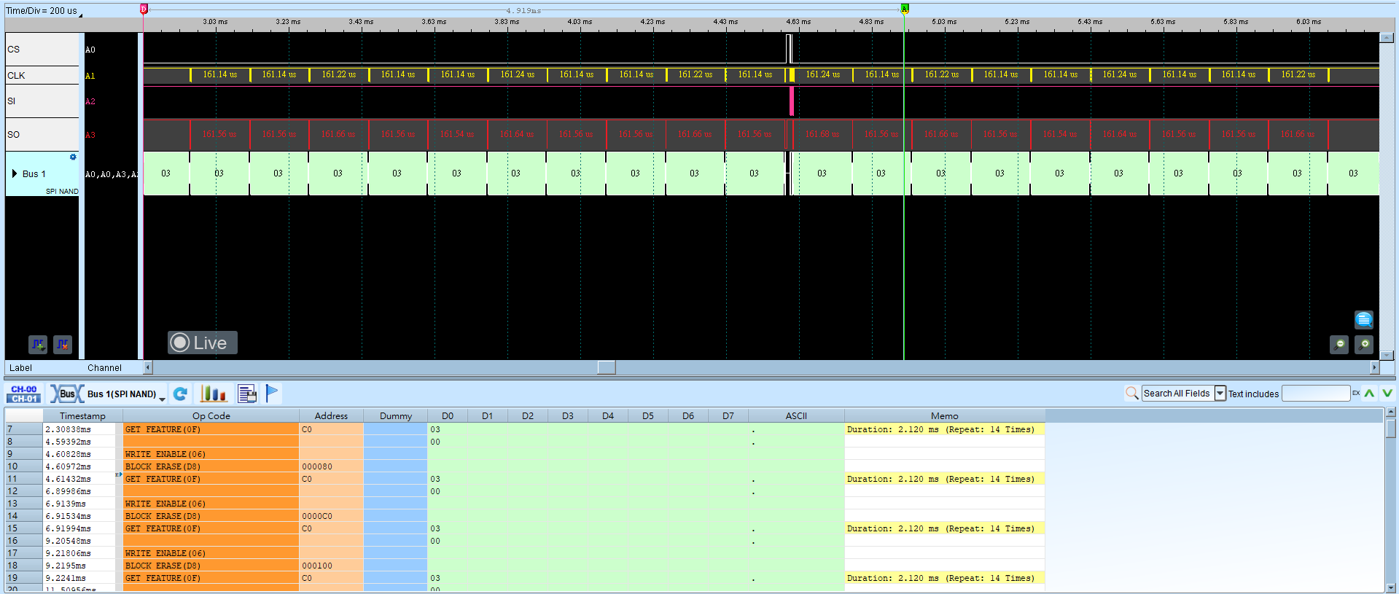Image resolution: width=1399 pixels, height=594 pixels.
Task: Click the Address column header
Action: pyautogui.click(x=331, y=416)
